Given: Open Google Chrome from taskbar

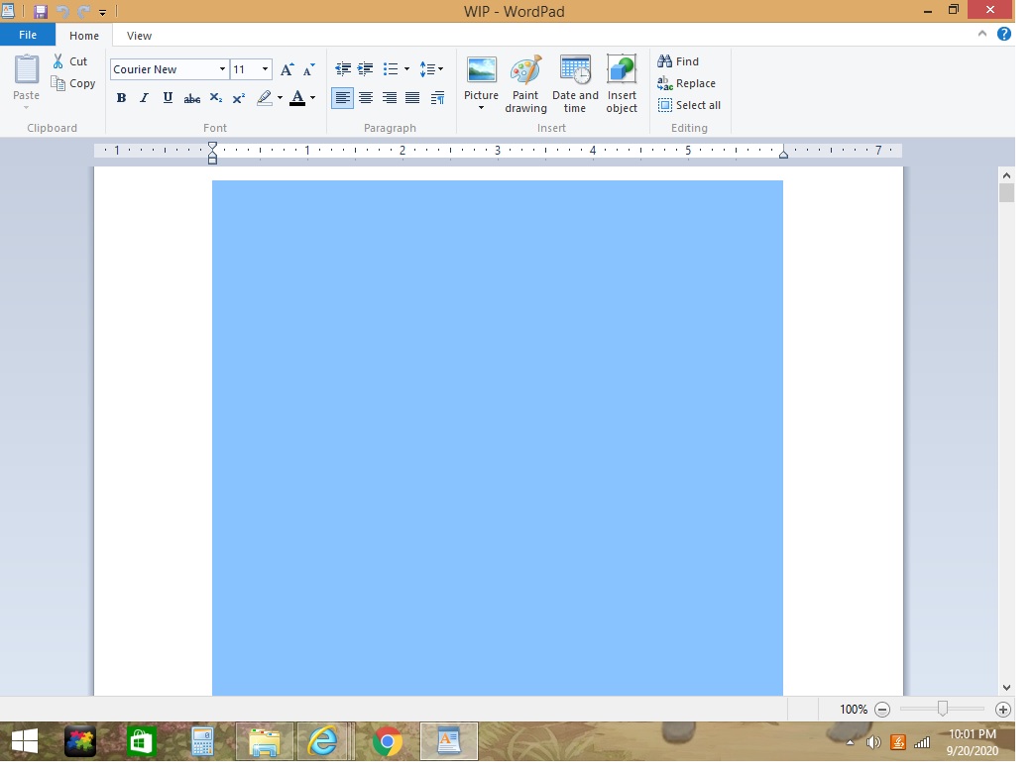Looking at the screenshot, I should tap(388, 742).
